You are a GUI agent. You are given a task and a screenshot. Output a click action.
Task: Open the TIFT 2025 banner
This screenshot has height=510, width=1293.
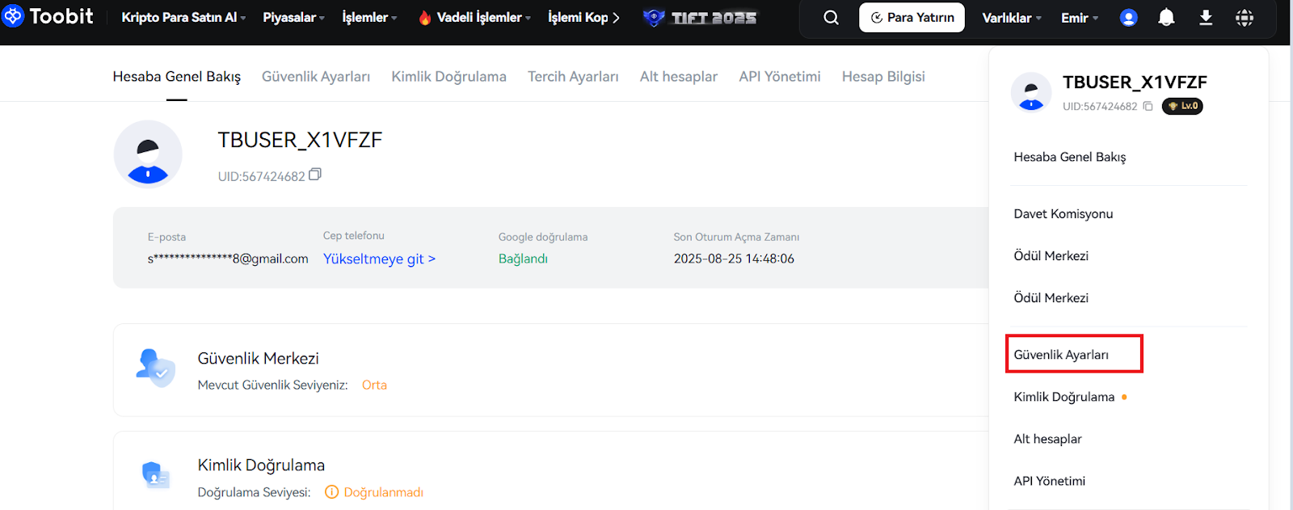click(701, 17)
